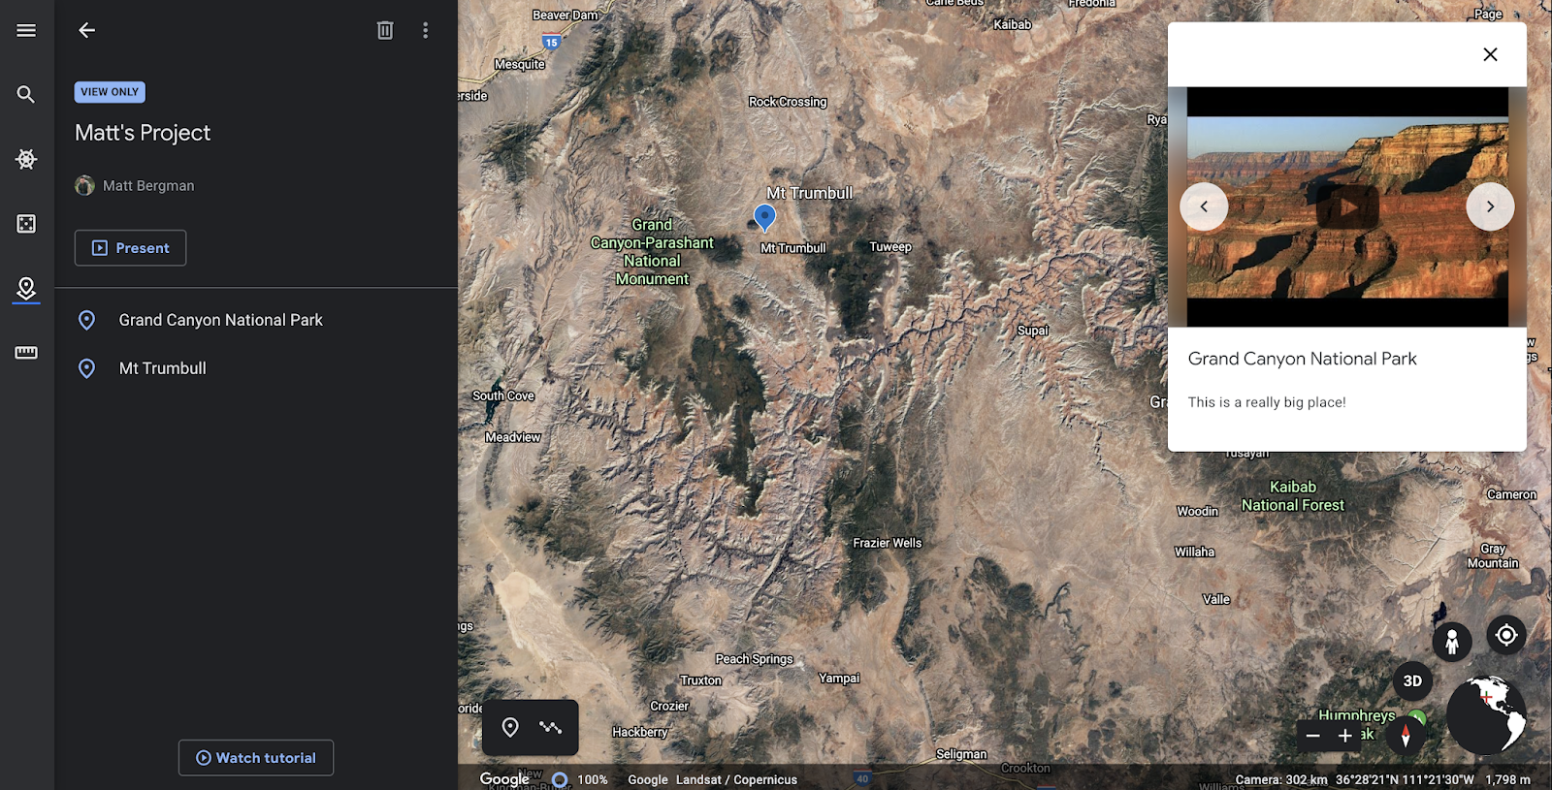Toggle the 3D view button
This screenshot has height=790, width=1552.
click(1412, 681)
